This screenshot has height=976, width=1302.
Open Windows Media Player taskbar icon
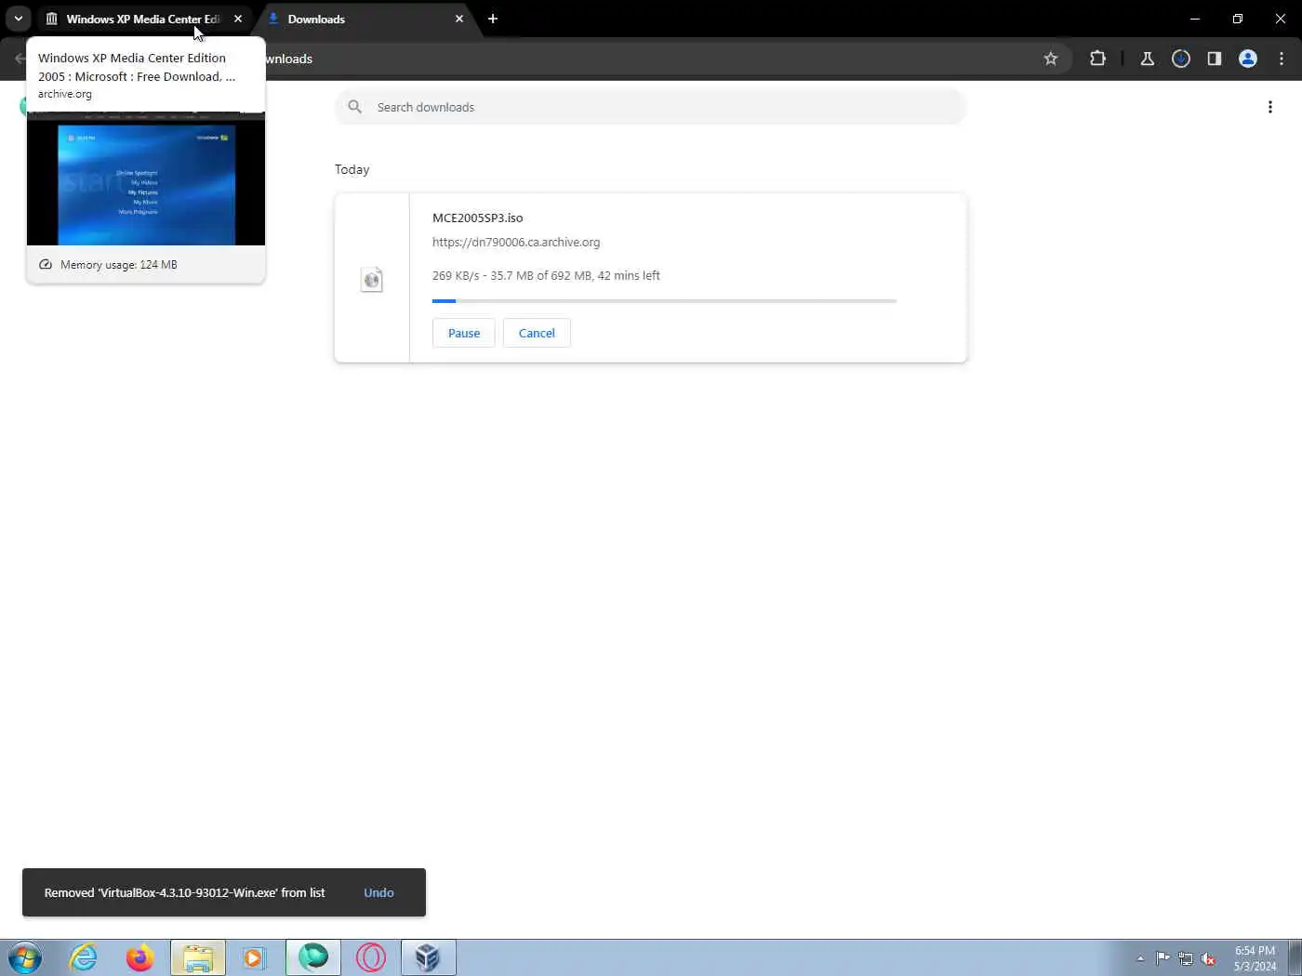[x=254, y=957]
